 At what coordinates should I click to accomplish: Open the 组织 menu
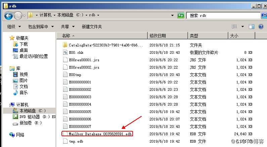coord(14,27)
